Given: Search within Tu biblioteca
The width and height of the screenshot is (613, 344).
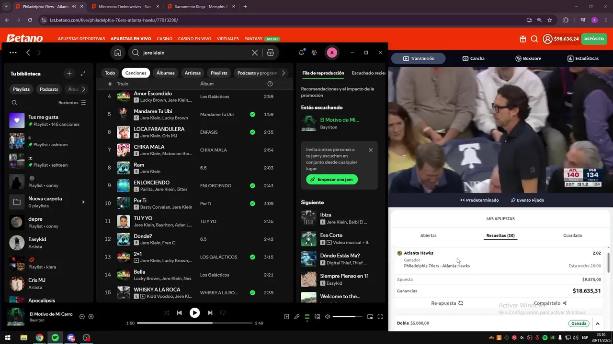Looking at the screenshot, I should [14, 103].
